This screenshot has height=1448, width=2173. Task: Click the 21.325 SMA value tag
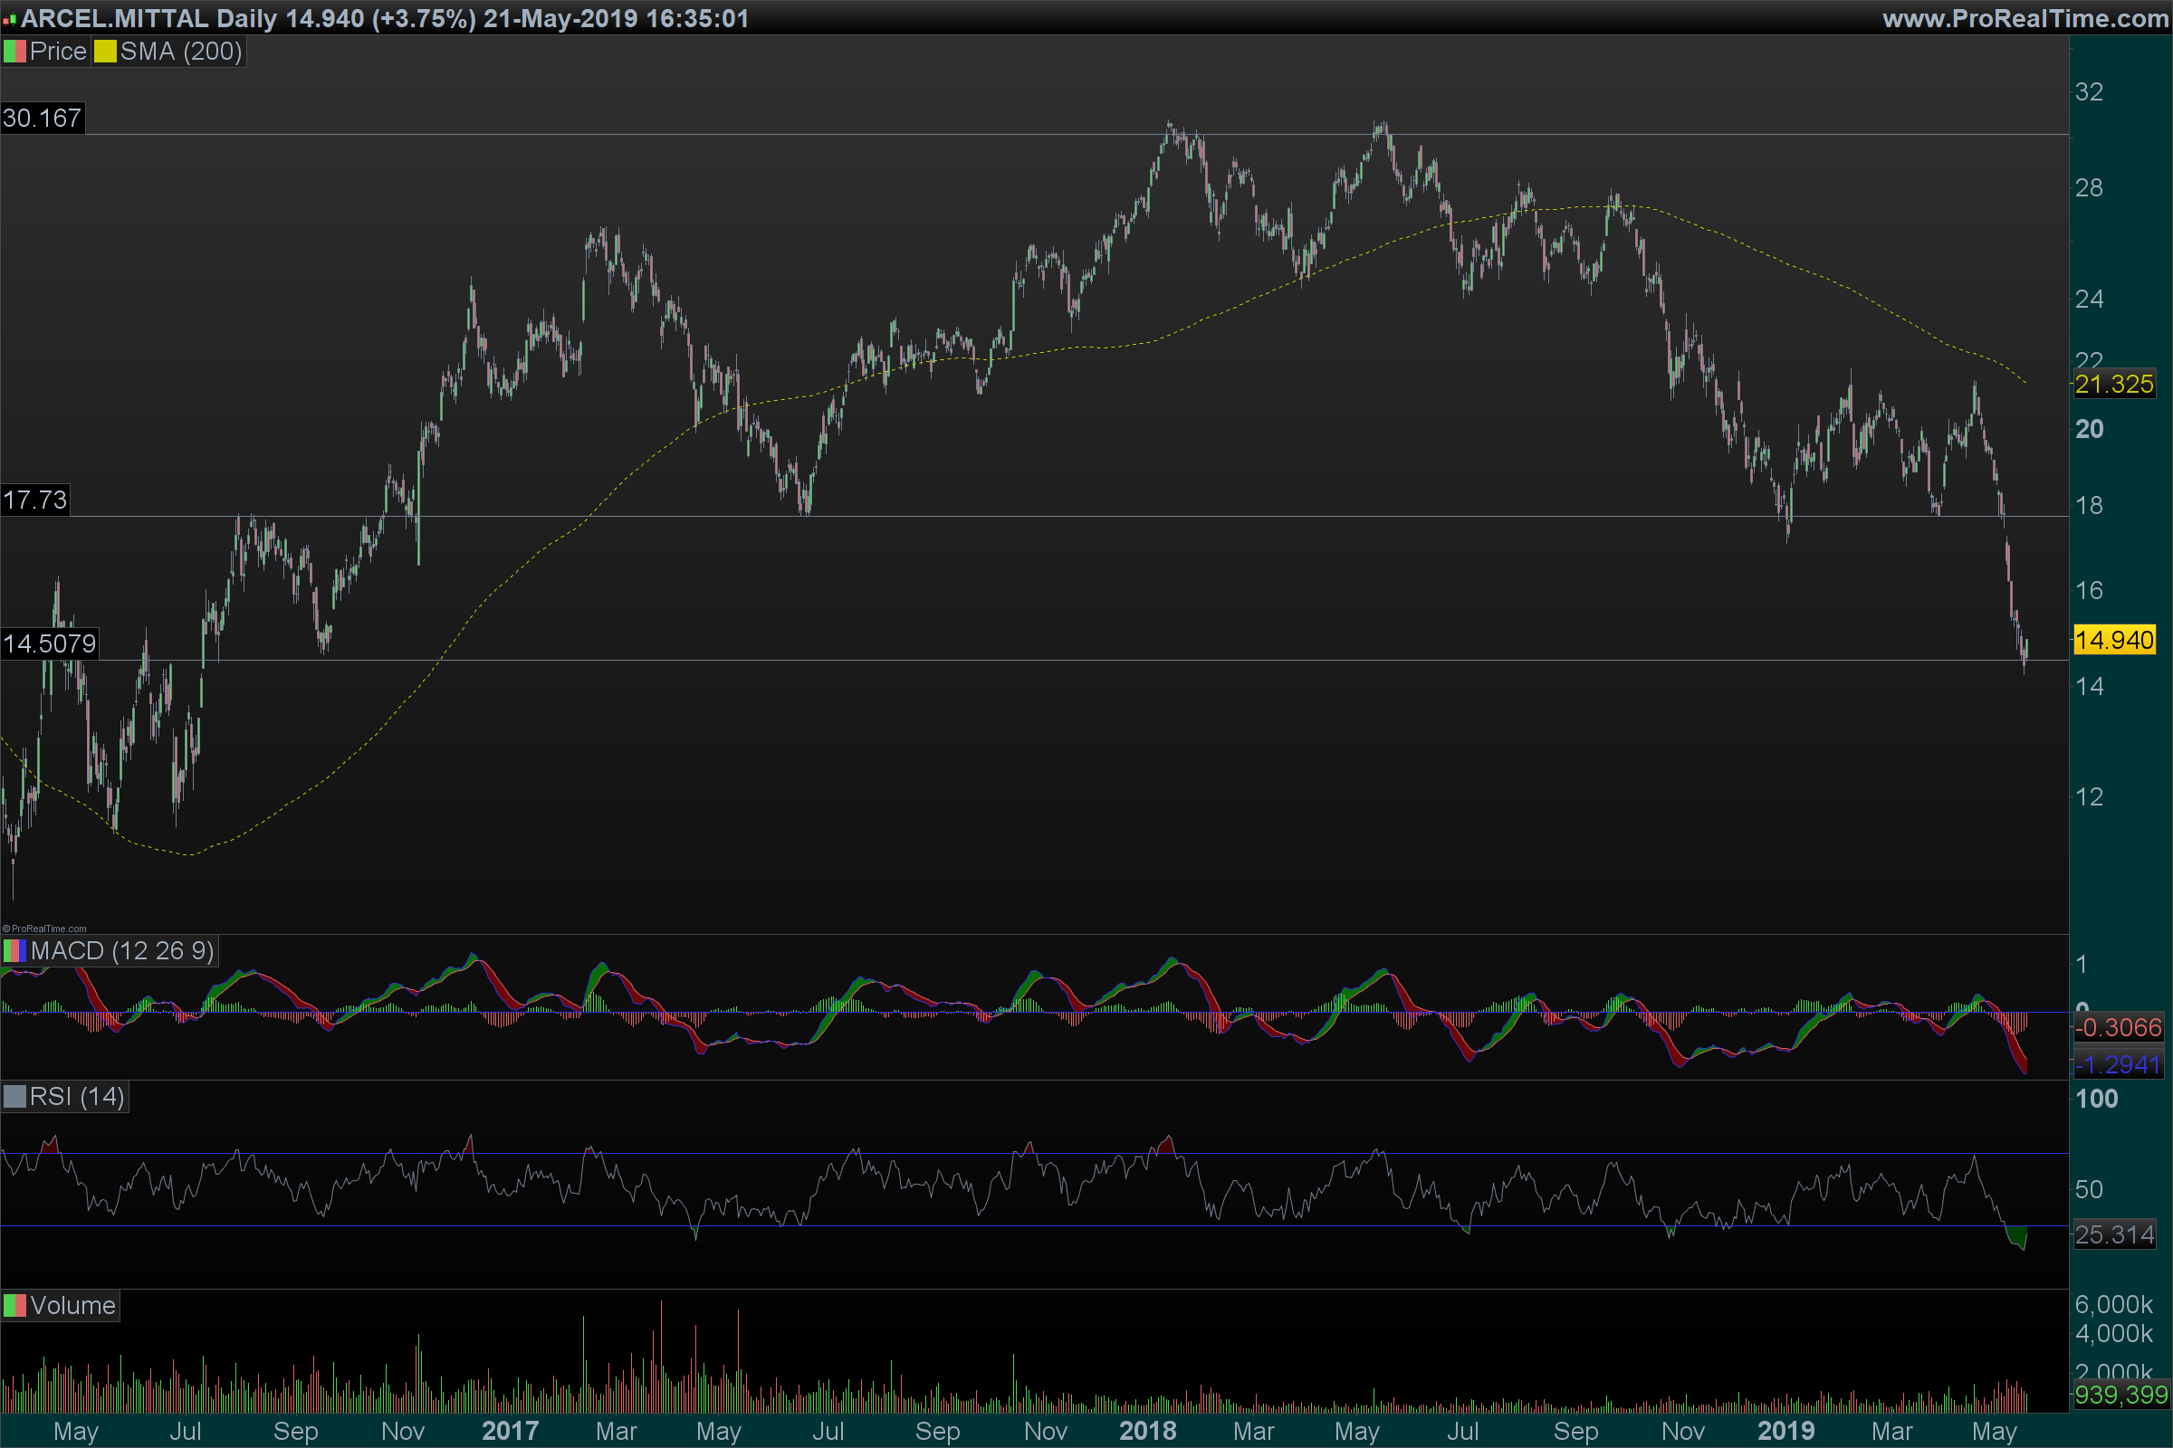(2114, 384)
